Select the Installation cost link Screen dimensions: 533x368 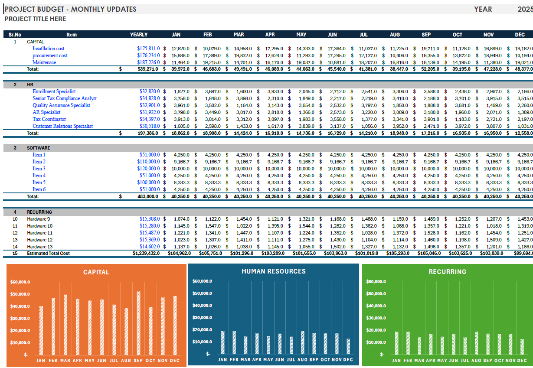(49, 49)
